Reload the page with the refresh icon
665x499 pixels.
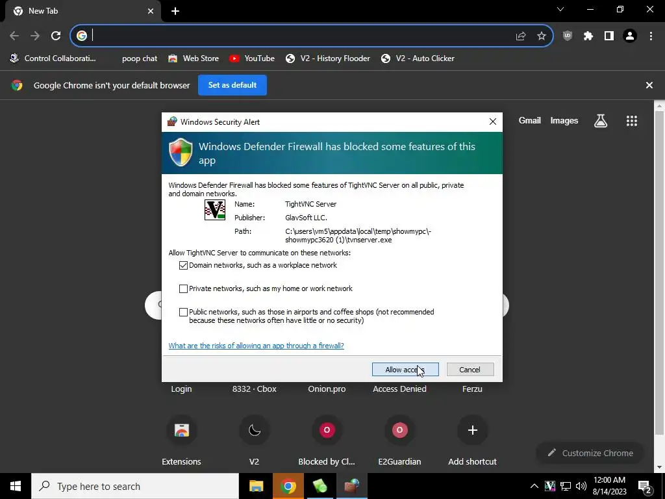pos(56,36)
